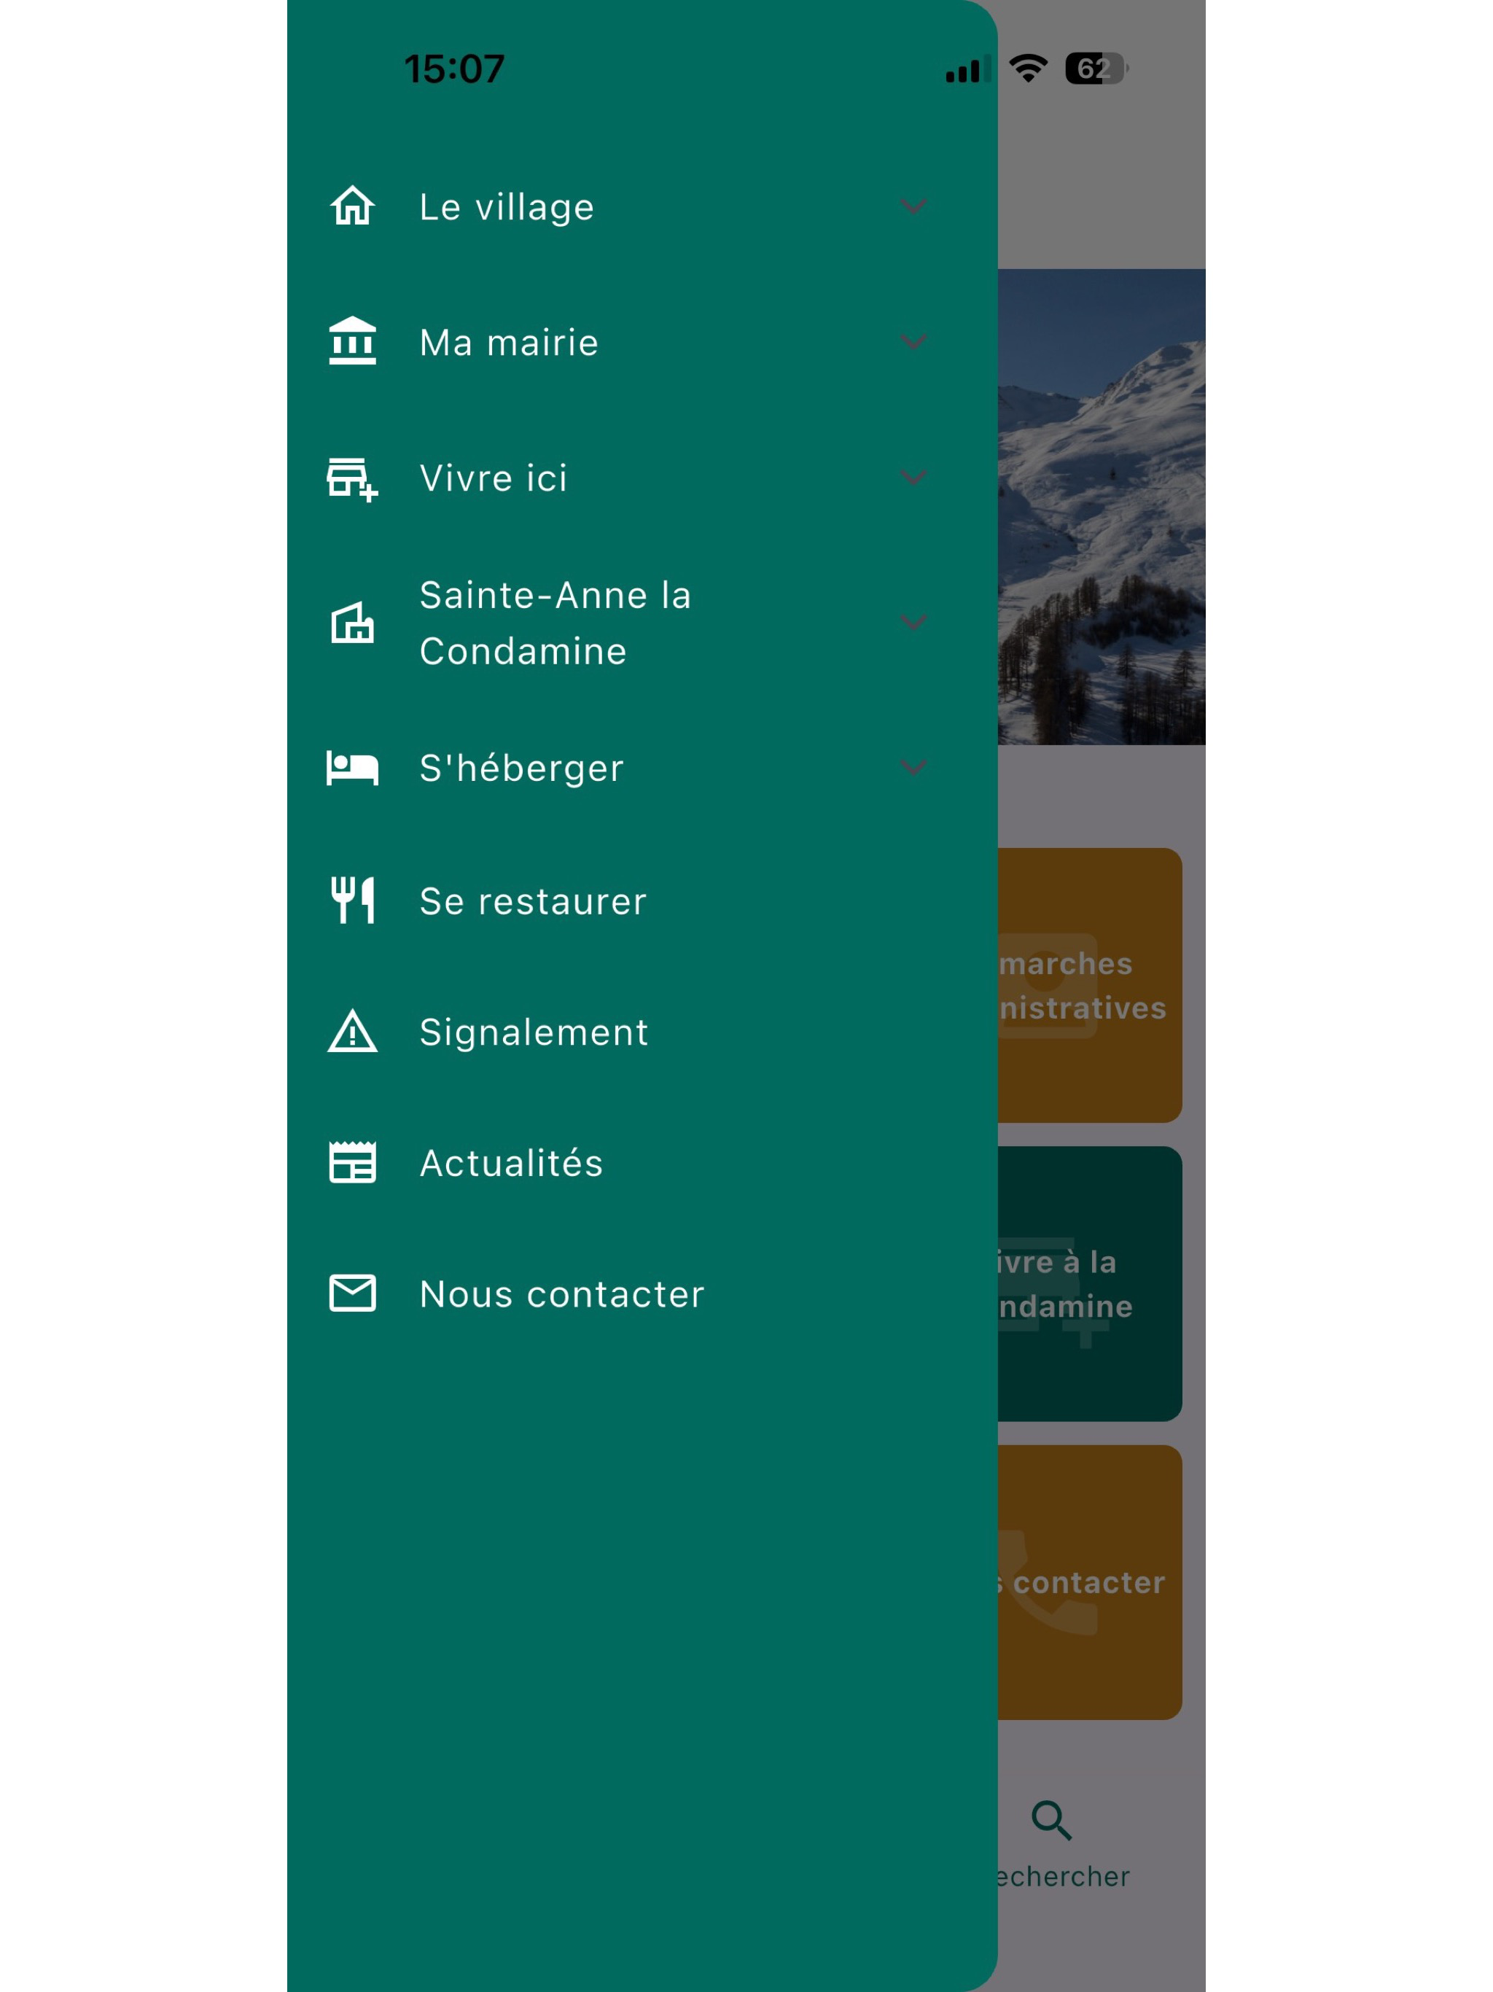This screenshot has width=1493, height=1992.
Task: Tap the fork and knife restaurant icon
Action: pos(352,900)
